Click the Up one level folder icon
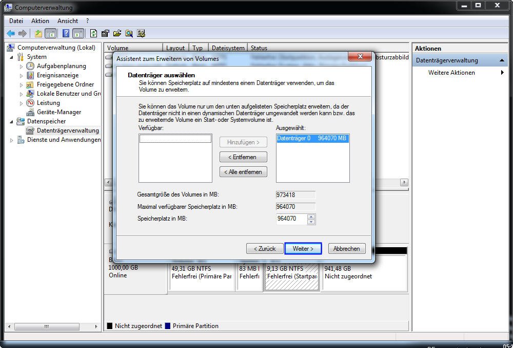The image size is (513, 348). tap(38, 33)
